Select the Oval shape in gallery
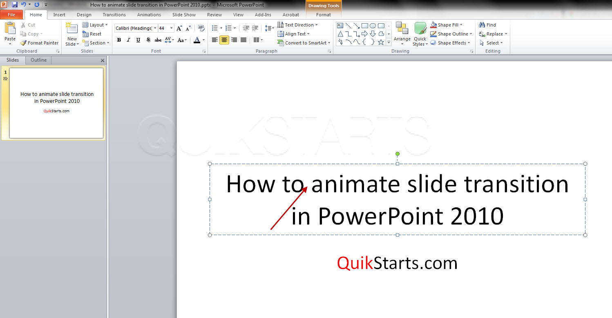This screenshot has width=612, height=318. pyautogui.click(x=373, y=25)
